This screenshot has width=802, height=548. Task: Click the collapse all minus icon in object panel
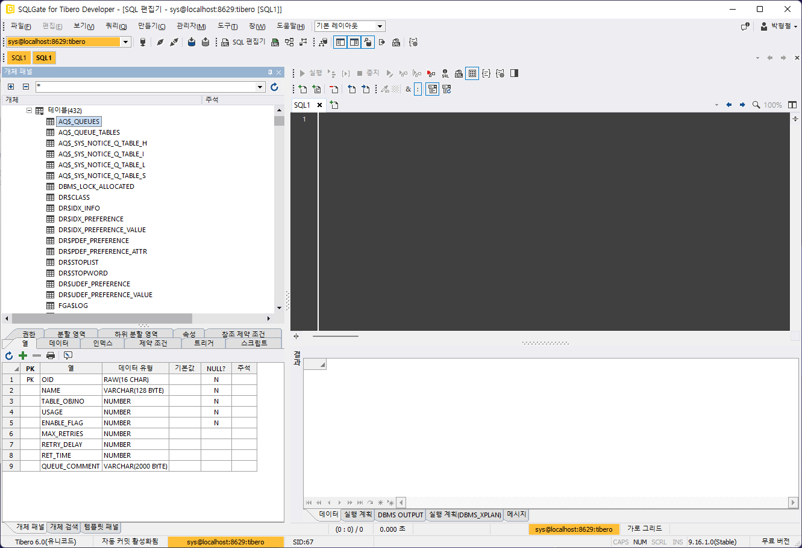pos(26,87)
